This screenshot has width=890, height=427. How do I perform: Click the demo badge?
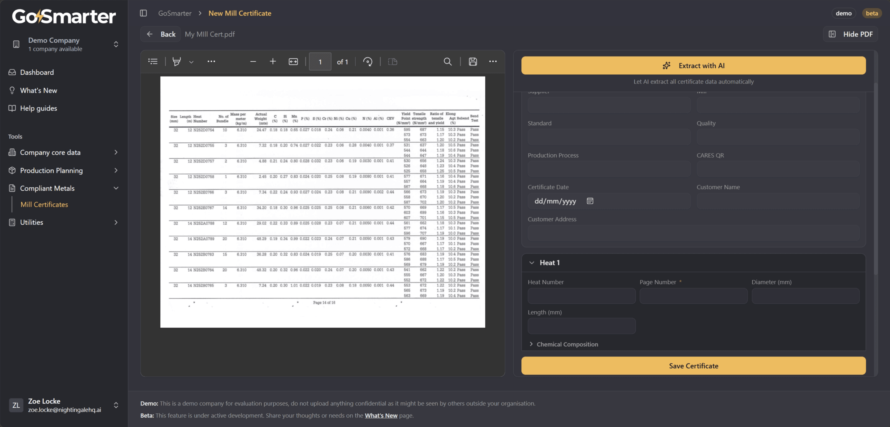click(x=843, y=13)
